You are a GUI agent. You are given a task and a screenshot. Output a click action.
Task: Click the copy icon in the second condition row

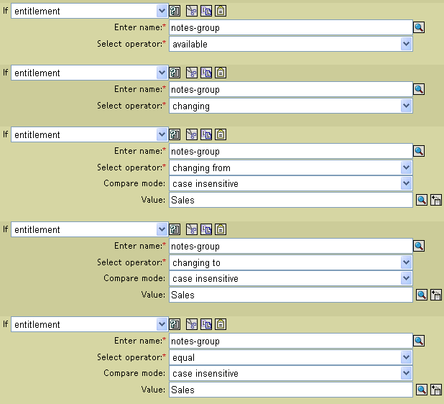point(206,73)
